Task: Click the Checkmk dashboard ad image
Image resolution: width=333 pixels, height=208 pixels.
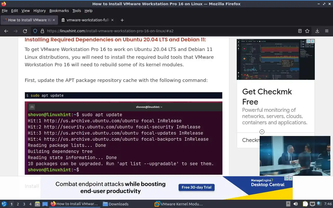Action: point(276,60)
